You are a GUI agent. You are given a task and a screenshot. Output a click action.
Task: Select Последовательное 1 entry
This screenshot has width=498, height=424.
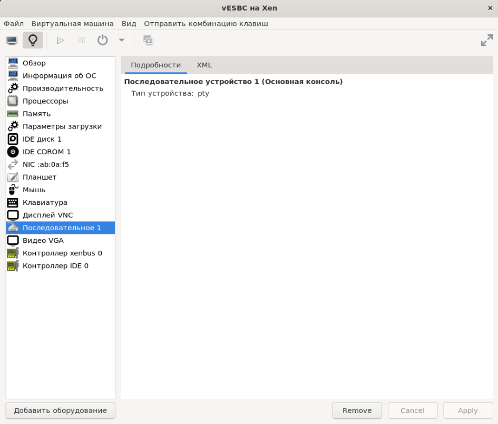pos(61,228)
